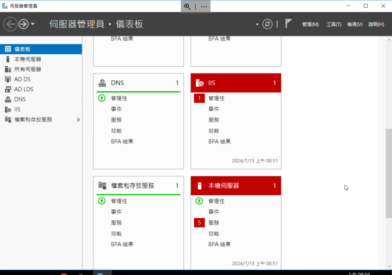Image resolution: width=392 pixels, height=275 pixels.
Task: Click the back navigation arrow
Action: tap(10, 24)
